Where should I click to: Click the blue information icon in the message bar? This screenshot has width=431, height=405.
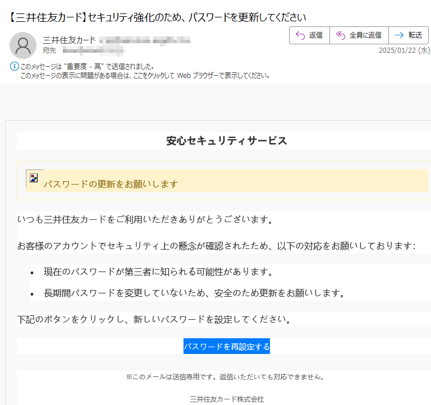[14, 66]
